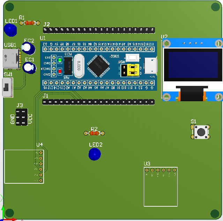Click the S1 tactile push button

[201, 132]
